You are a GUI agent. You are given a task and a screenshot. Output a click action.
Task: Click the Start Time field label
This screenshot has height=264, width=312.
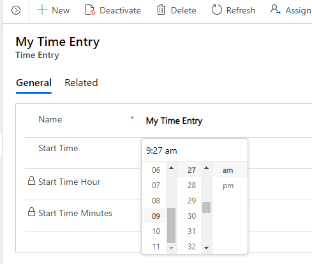58,148
